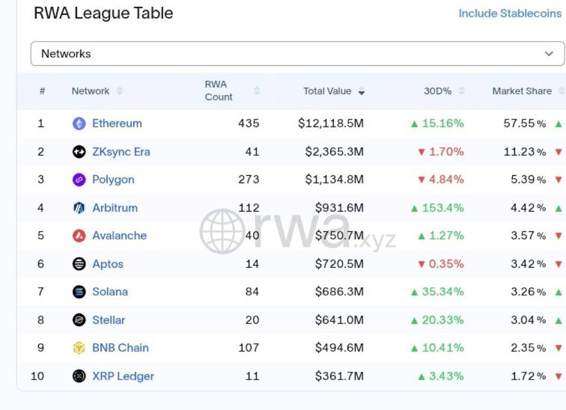Click the Polygon purple logo icon
The image size is (566, 410).
point(79,180)
